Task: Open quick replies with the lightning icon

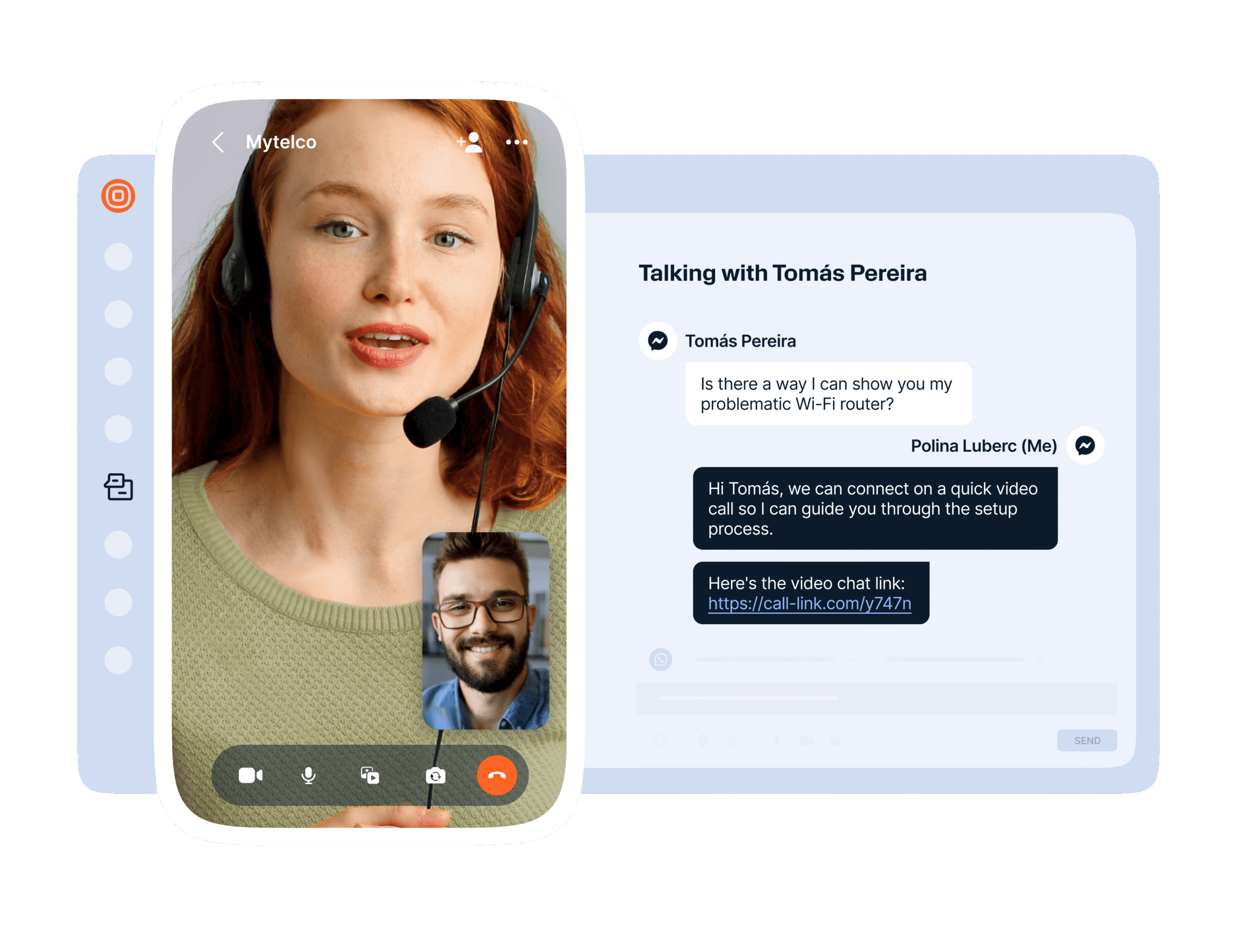Action: coord(776,740)
